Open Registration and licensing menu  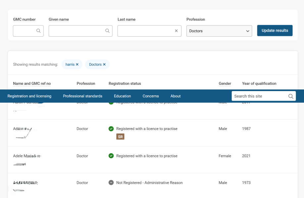coord(29,96)
